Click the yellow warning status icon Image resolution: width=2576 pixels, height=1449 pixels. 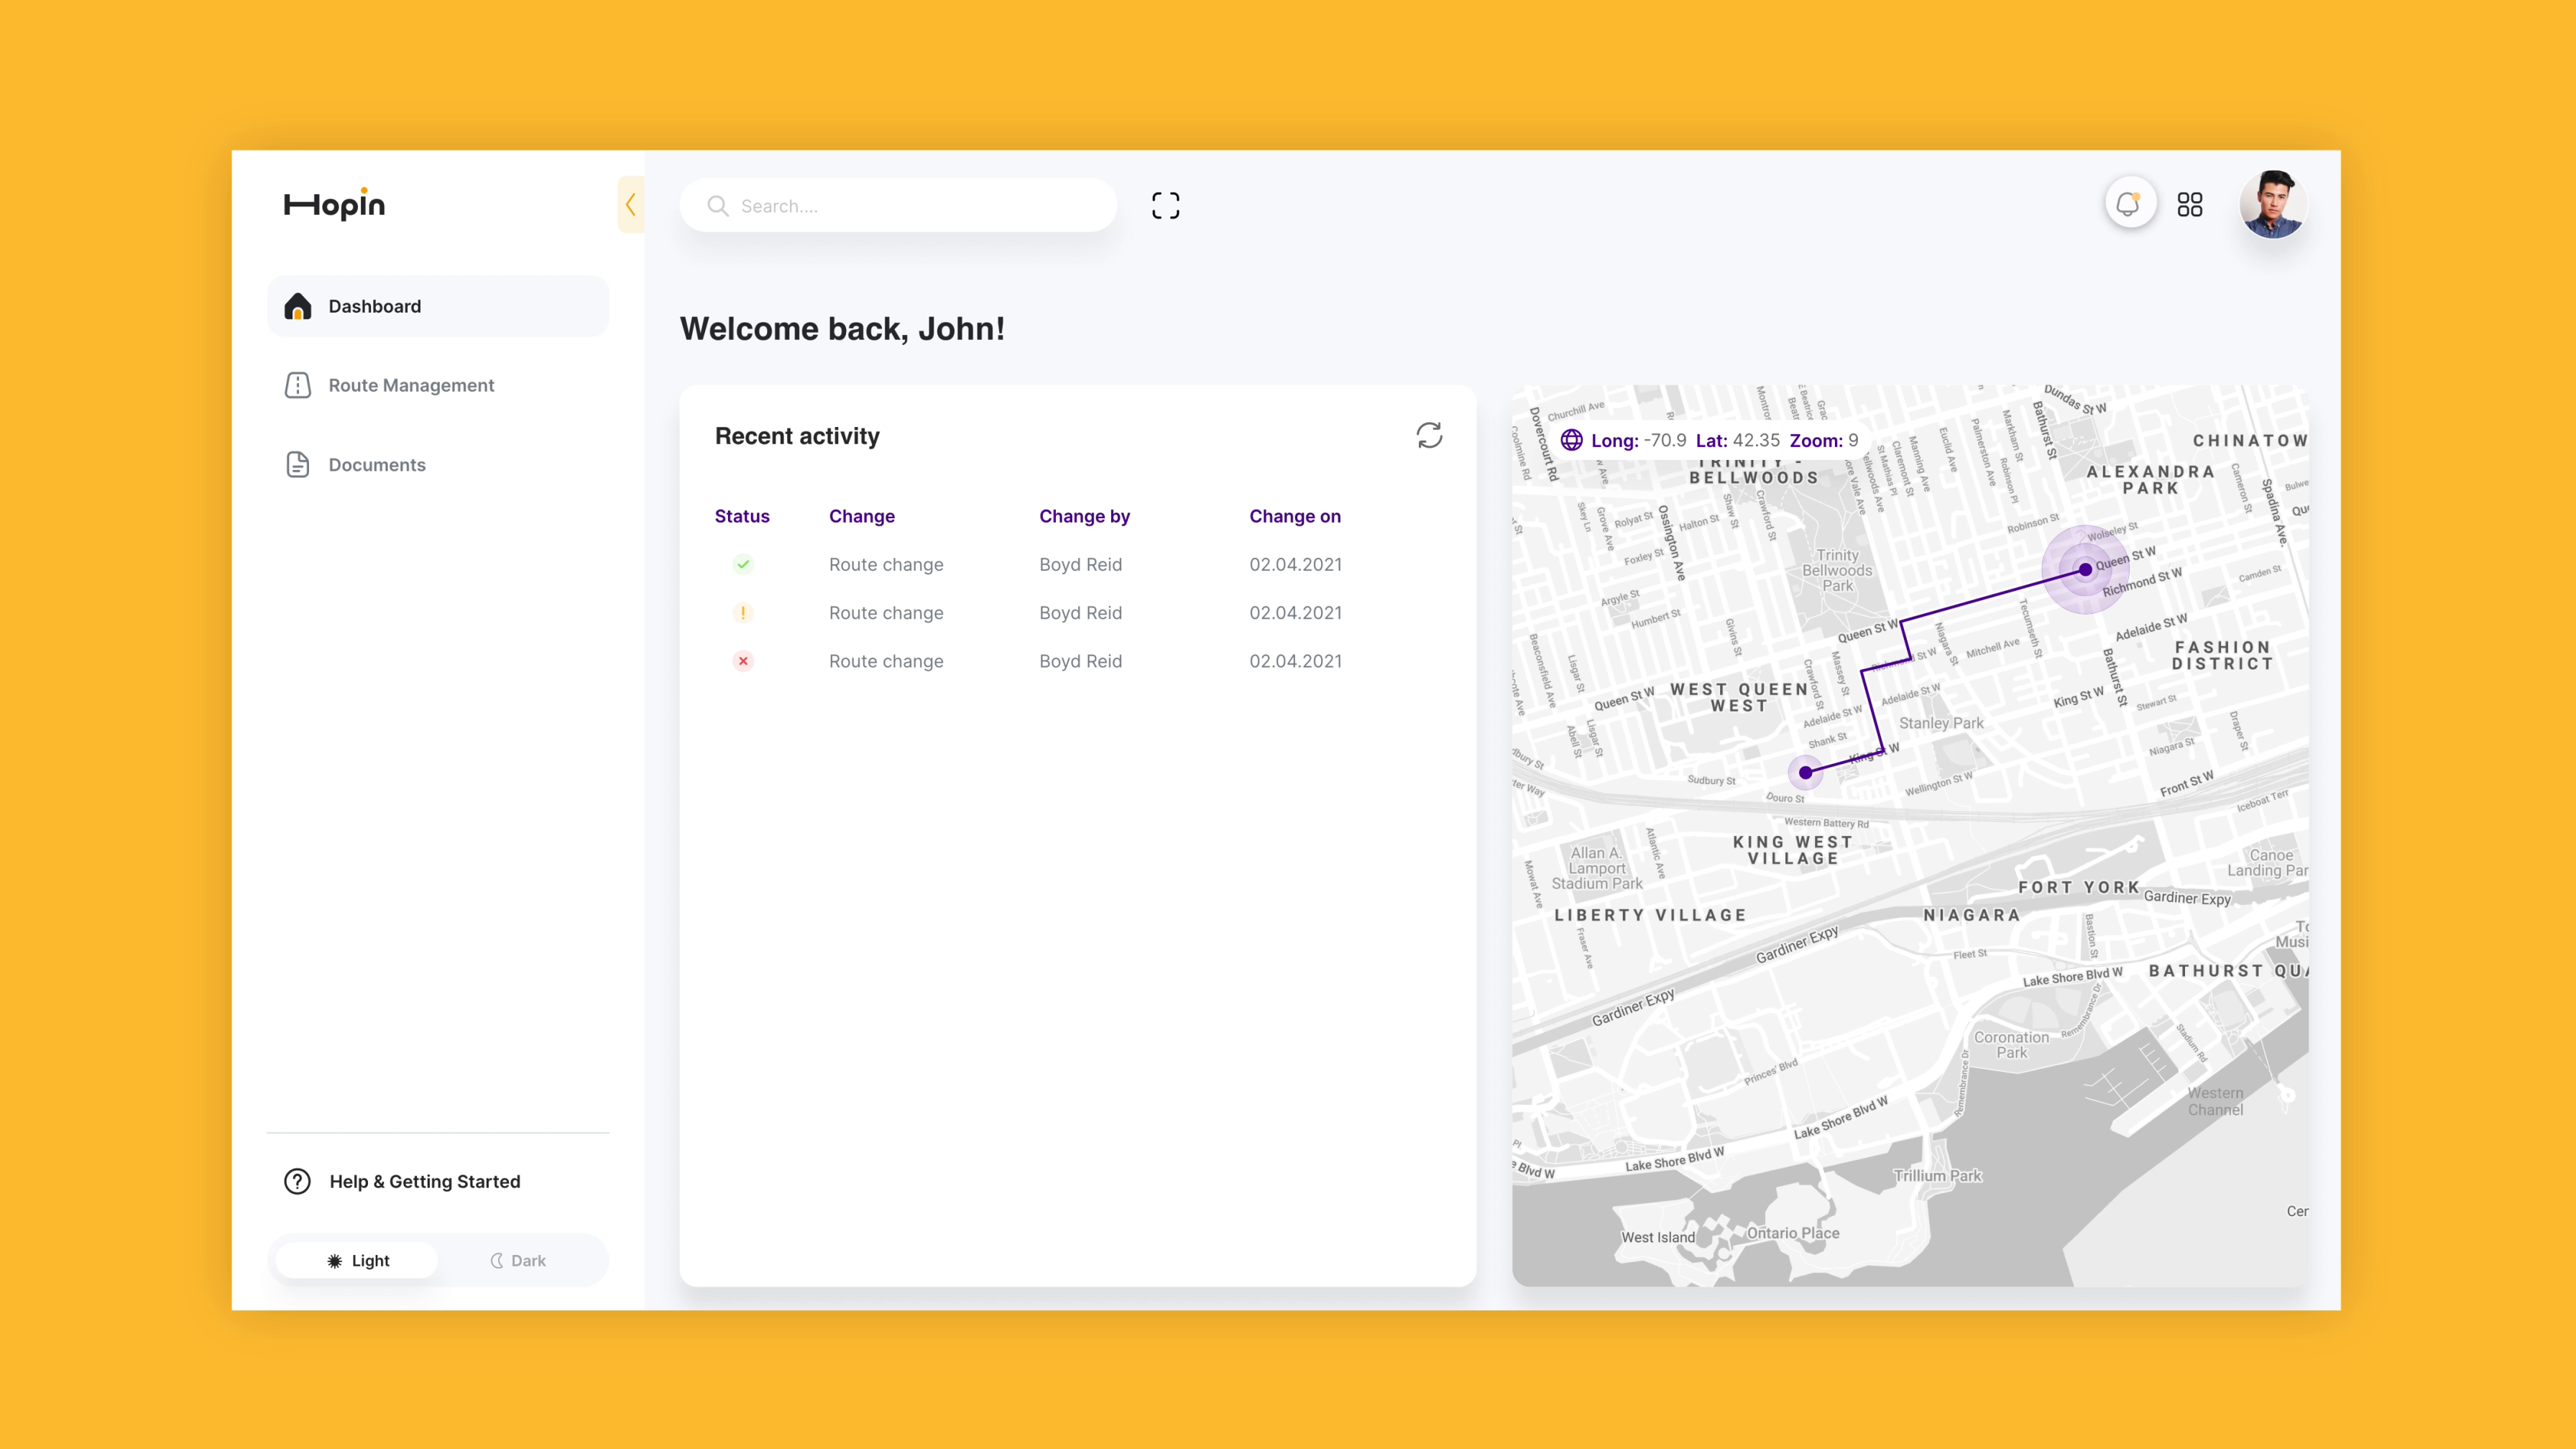click(x=743, y=612)
